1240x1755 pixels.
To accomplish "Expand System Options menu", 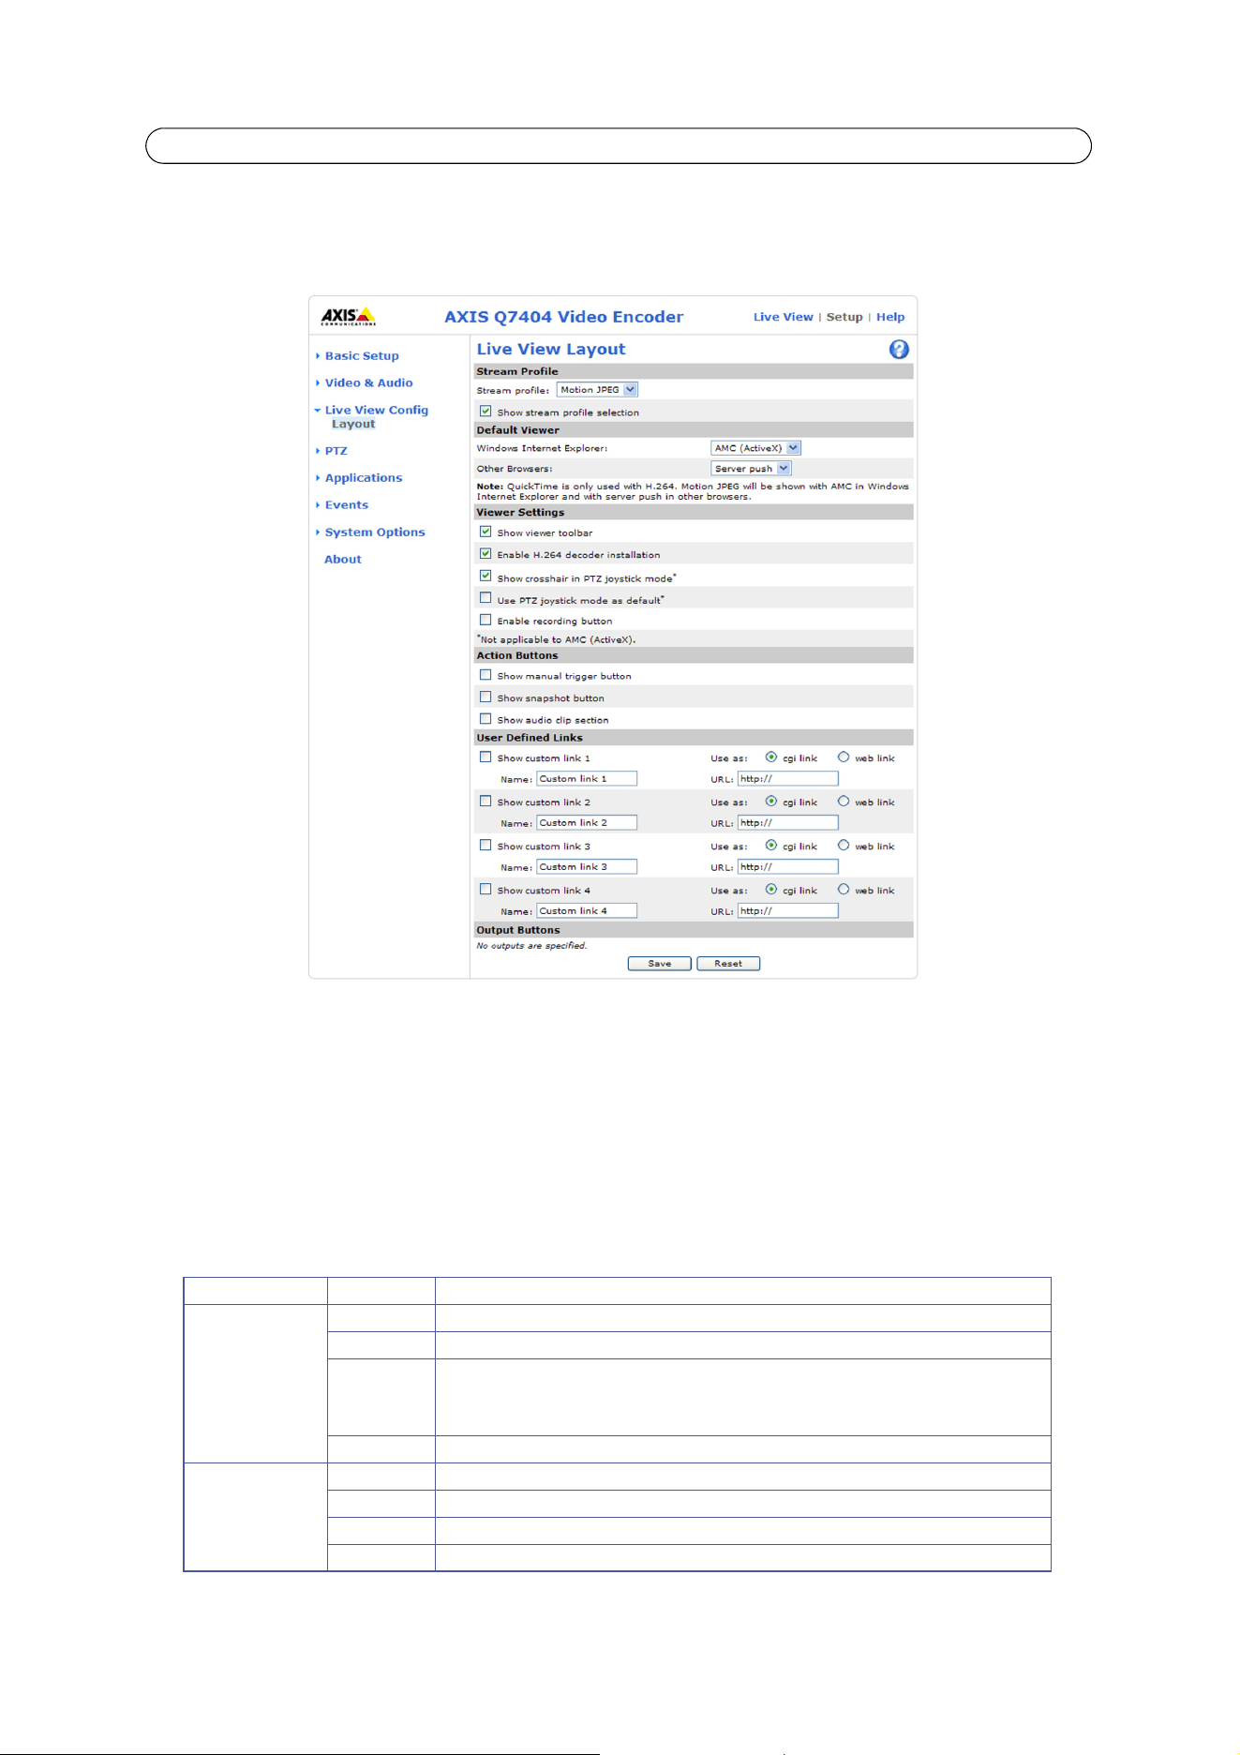I will [x=375, y=532].
